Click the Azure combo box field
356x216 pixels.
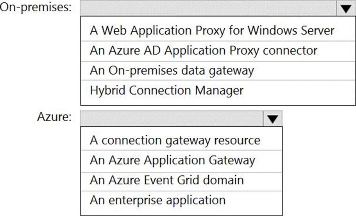[x=172, y=118]
